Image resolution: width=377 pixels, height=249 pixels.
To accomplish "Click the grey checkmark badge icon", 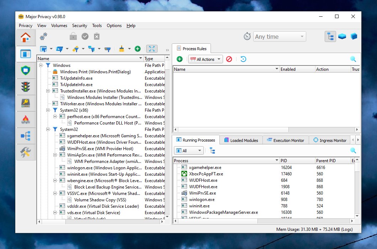I will click(85, 37).
